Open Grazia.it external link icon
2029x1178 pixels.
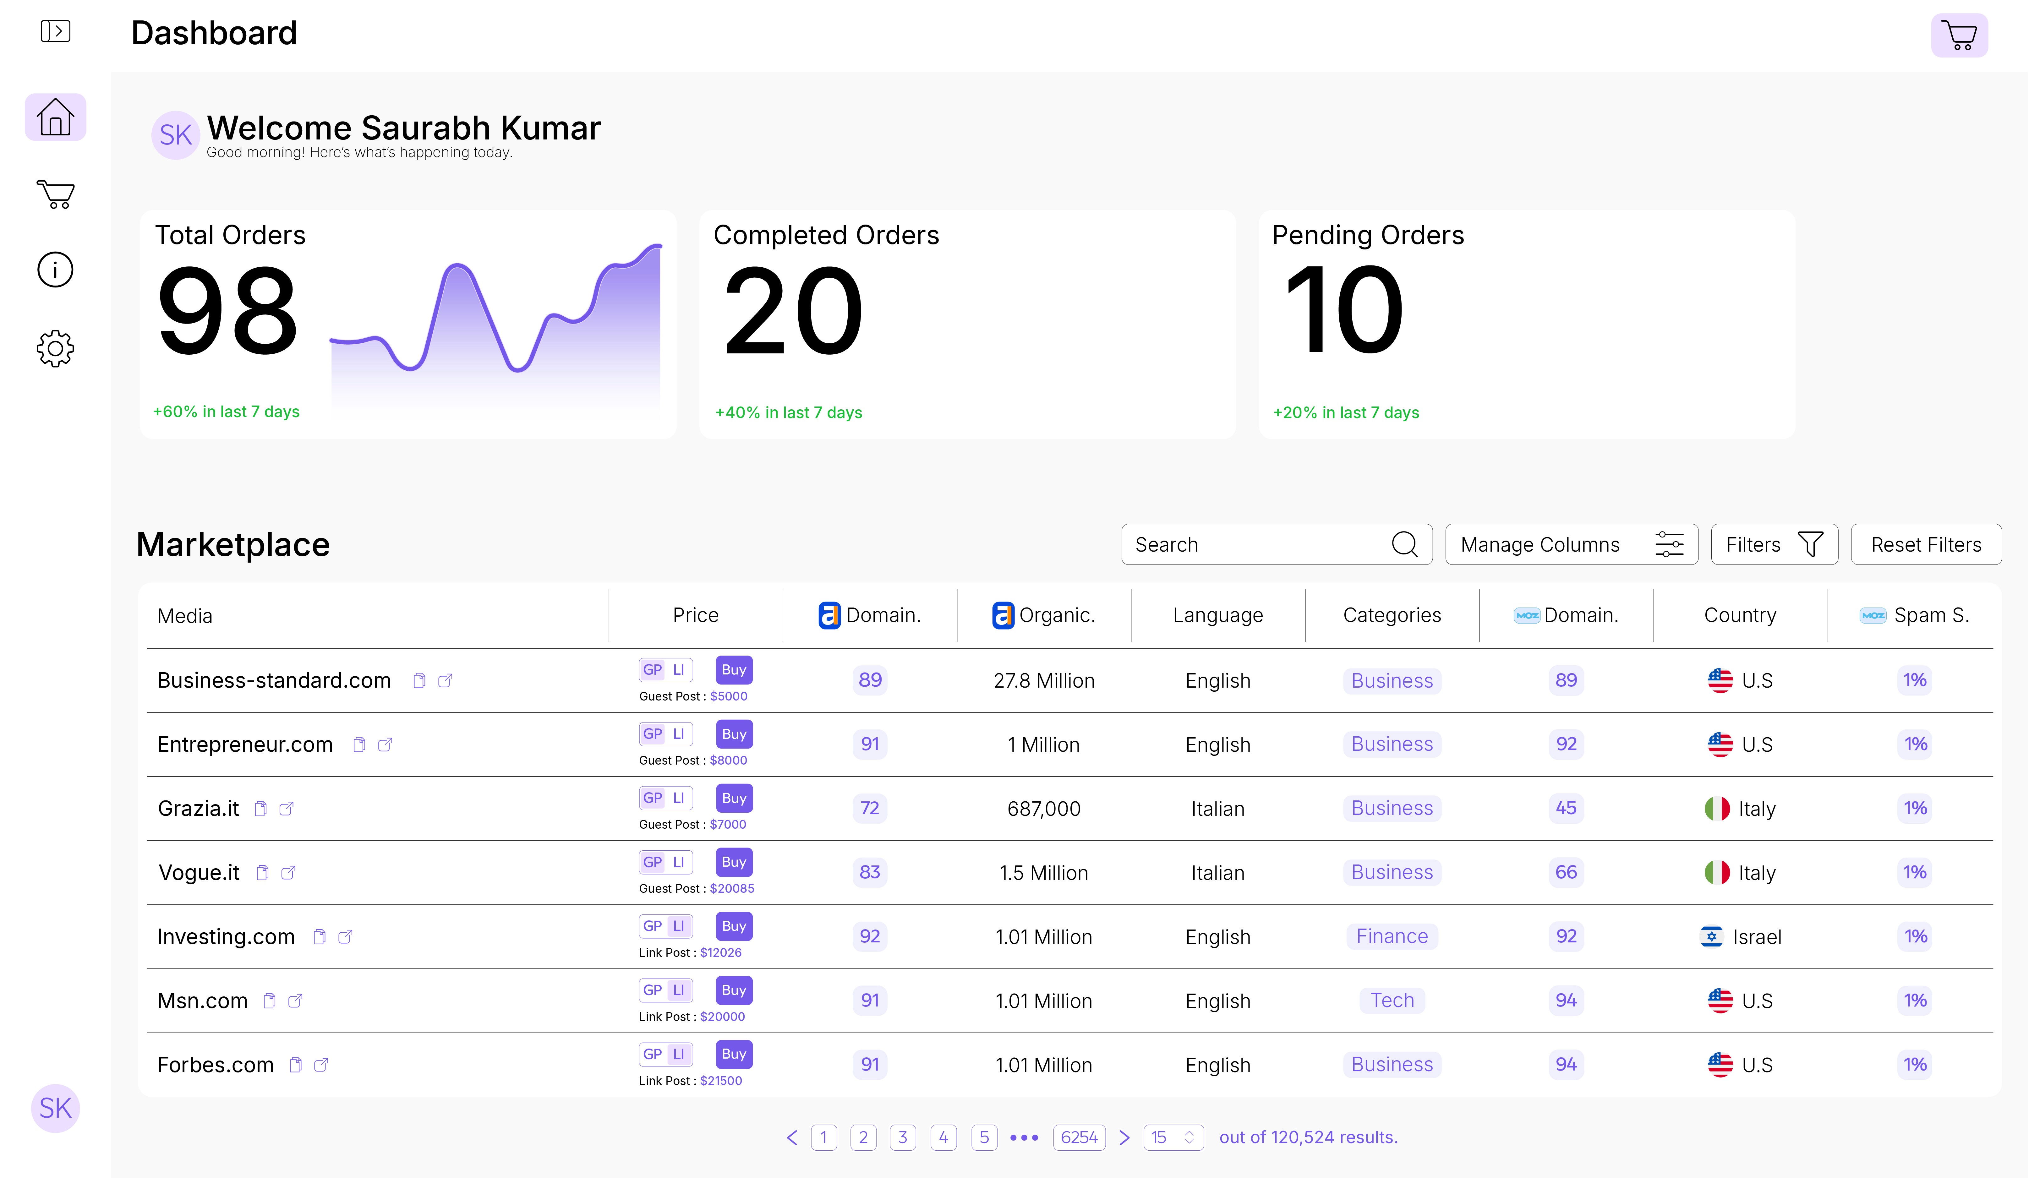[287, 808]
